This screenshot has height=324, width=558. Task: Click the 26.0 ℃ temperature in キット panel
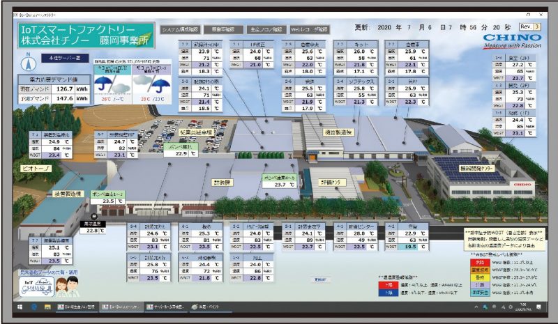(x=360, y=52)
